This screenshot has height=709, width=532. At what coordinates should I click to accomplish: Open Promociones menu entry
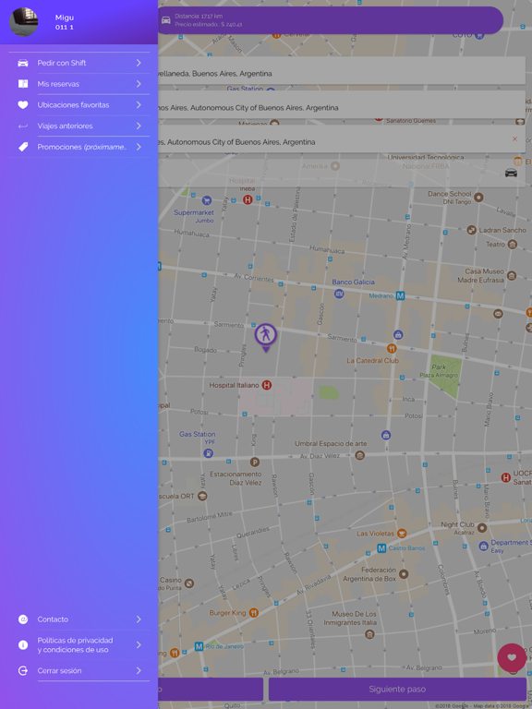(79, 147)
